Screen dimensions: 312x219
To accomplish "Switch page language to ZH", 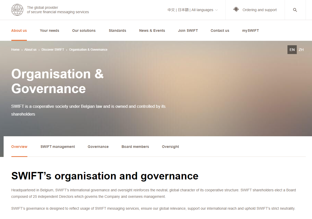I will (x=301, y=50).
